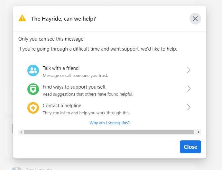Expand the Talk with a friend chevron

click(189, 70)
